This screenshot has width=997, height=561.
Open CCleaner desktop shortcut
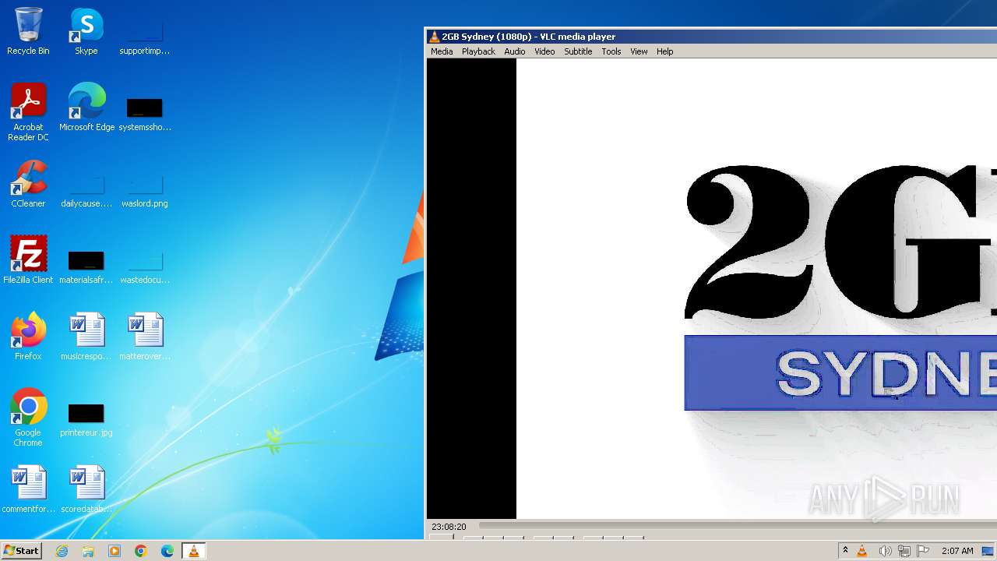(28, 184)
